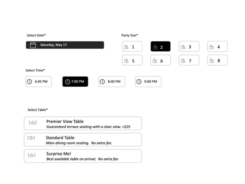Click the clock icon on 6:00 PM

(29, 82)
